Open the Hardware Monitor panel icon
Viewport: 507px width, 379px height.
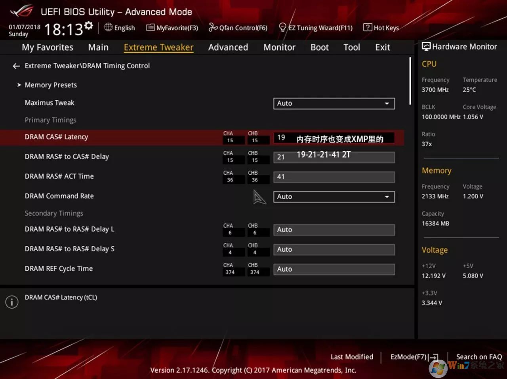pos(426,46)
